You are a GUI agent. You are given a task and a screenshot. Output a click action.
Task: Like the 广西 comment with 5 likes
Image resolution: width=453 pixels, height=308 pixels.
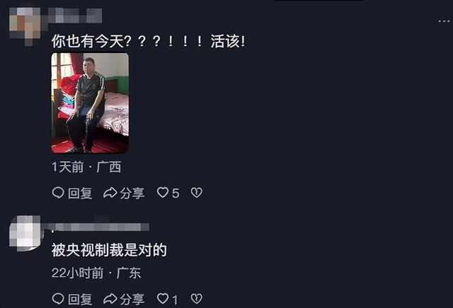(163, 193)
